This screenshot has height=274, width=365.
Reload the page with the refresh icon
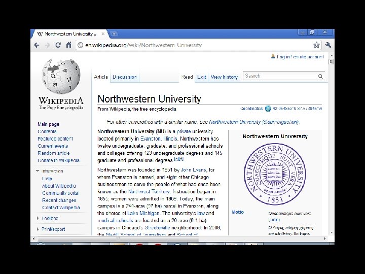tap(58, 45)
